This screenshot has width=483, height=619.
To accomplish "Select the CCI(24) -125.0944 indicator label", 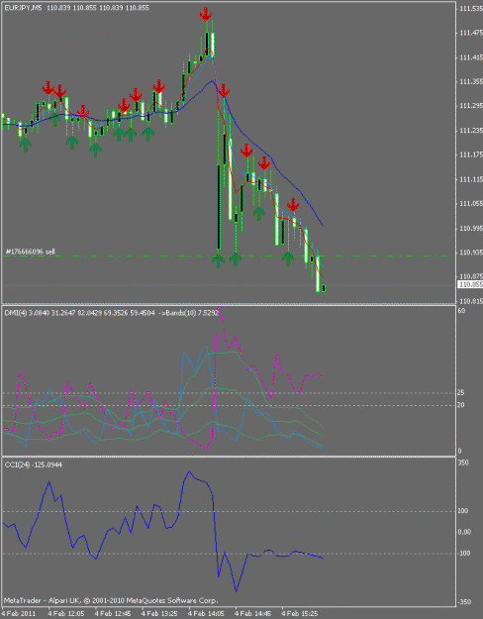I will click(x=33, y=464).
